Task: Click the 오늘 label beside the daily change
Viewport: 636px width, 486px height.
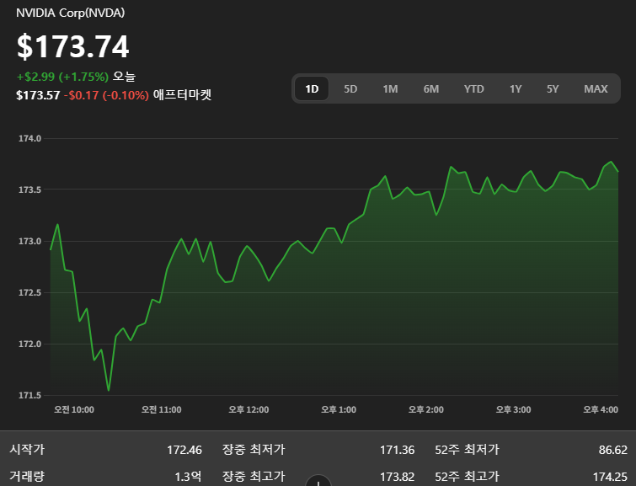Action: pyautogui.click(x=124, y=77)
